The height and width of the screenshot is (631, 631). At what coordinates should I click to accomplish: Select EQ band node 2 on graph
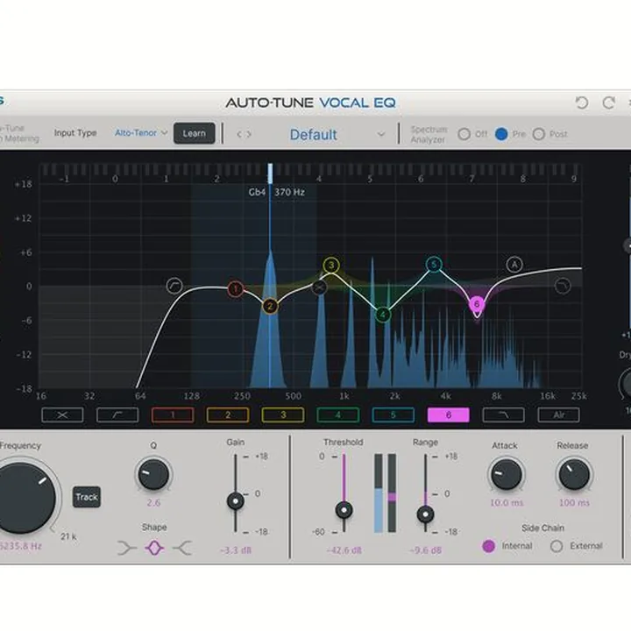(270, 307)
